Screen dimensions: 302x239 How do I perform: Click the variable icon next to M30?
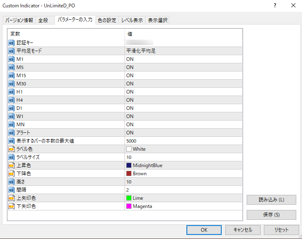[x=11, y=84]
